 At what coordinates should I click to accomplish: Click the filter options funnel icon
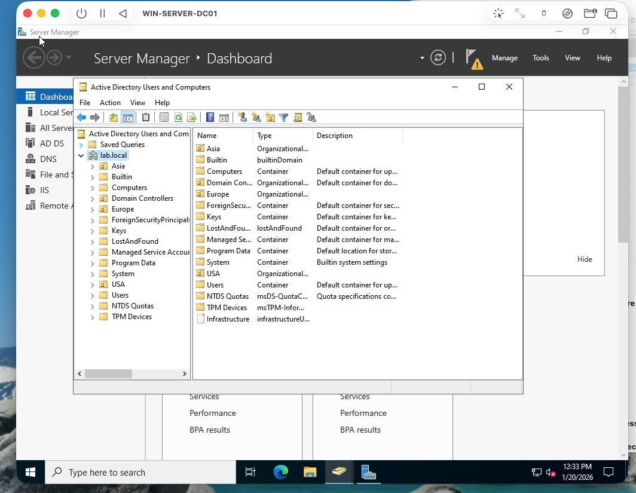[284, 118]
